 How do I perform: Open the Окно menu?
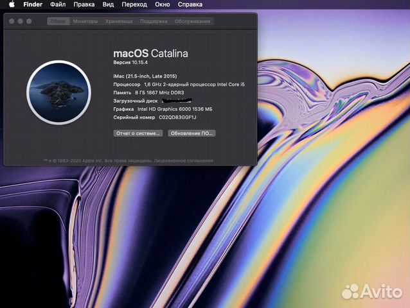pos(162,4)
